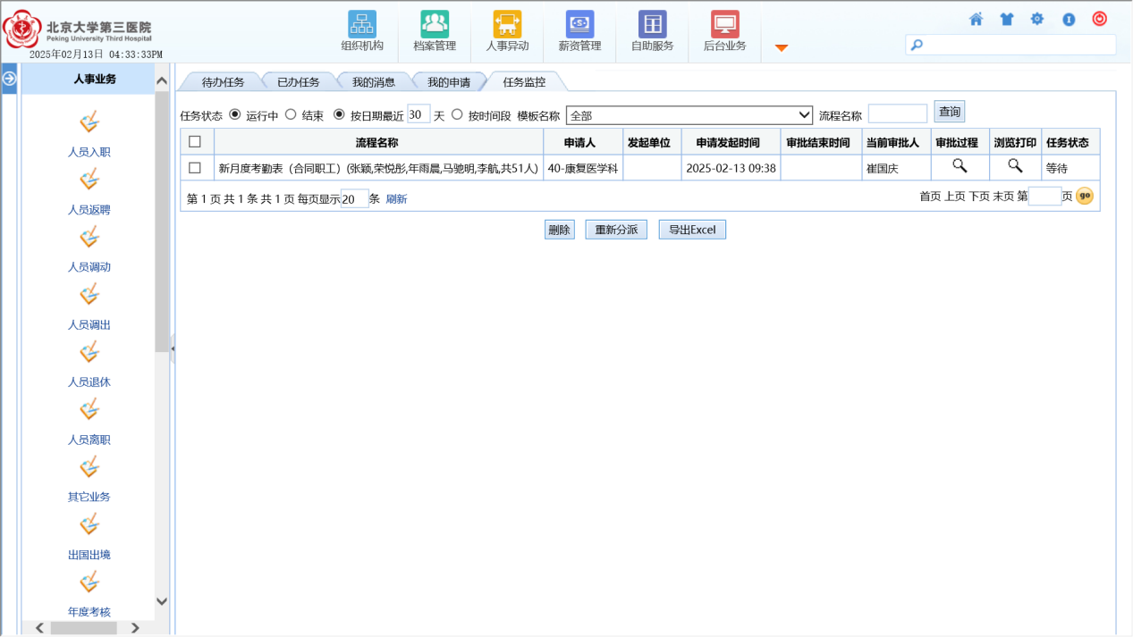The image size is (1133, 637).
Task: Click the 导出Excel button
Action: click(692, 230)
